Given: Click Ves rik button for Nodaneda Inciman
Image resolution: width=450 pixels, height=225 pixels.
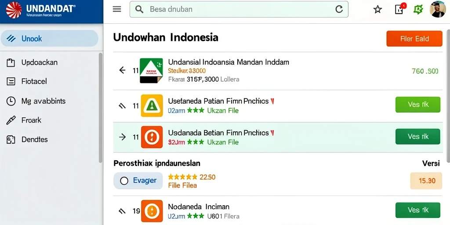Looking at the screenshot, I should coord(418,210).
